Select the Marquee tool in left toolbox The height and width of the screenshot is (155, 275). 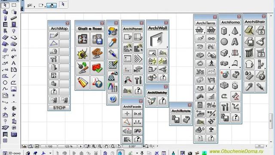[x=14, y=5]
